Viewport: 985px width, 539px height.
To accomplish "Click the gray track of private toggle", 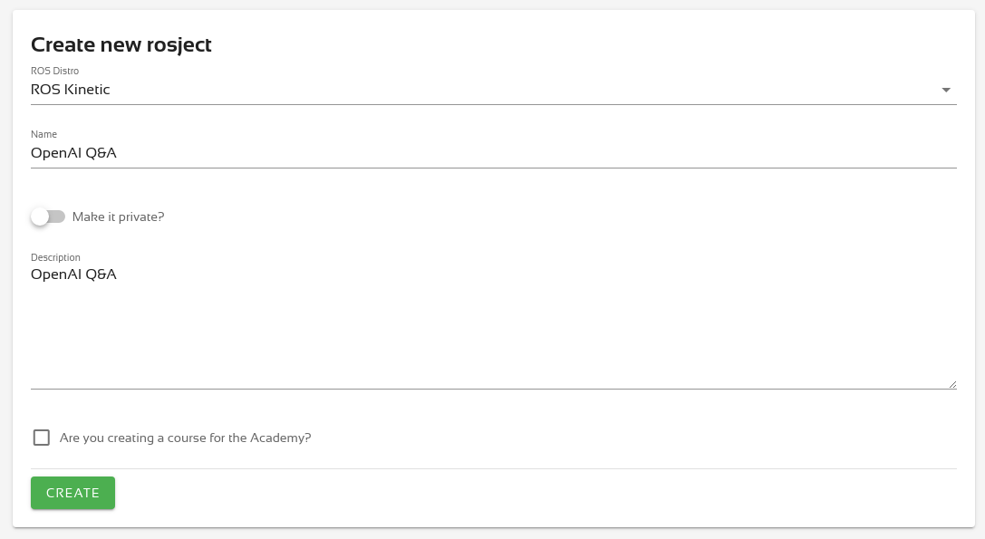I will [57, 217].
